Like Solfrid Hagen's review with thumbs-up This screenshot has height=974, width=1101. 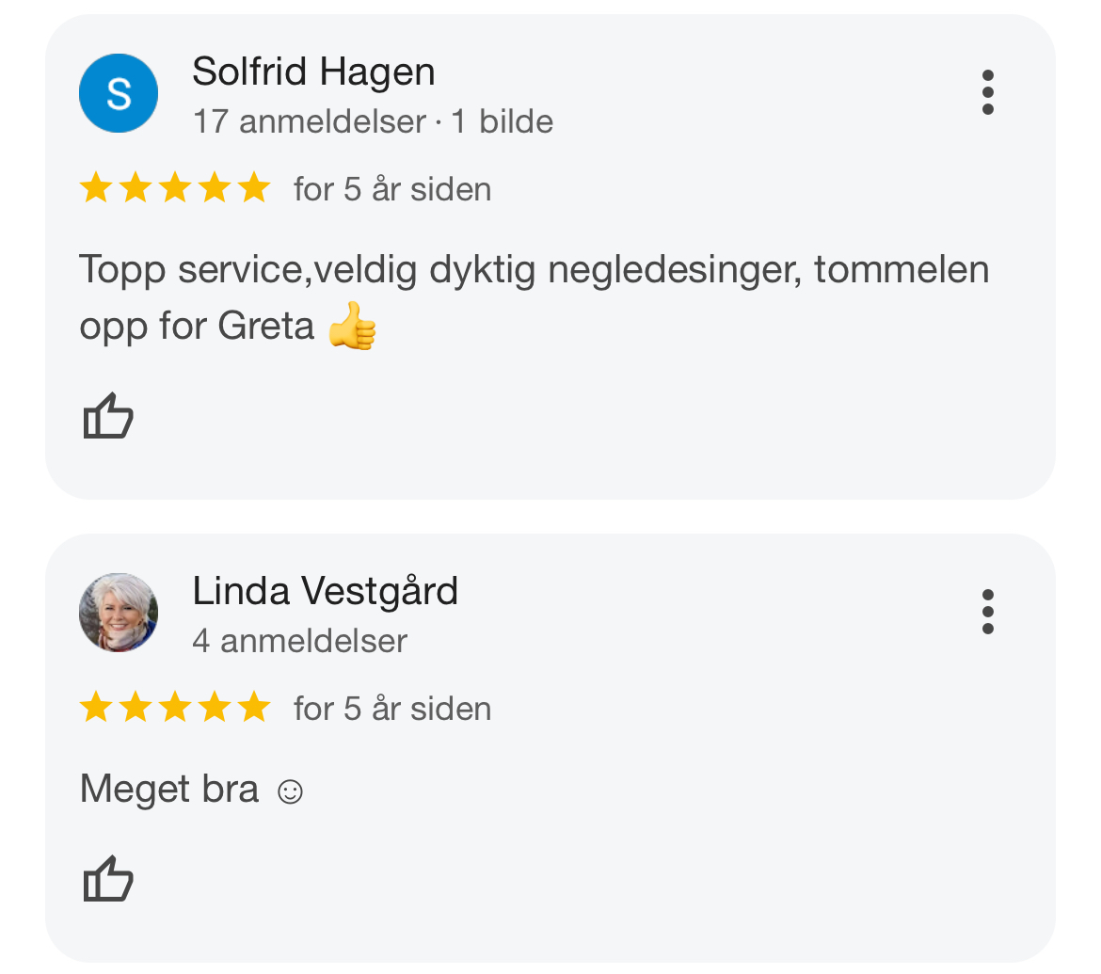tap(108, 416)
